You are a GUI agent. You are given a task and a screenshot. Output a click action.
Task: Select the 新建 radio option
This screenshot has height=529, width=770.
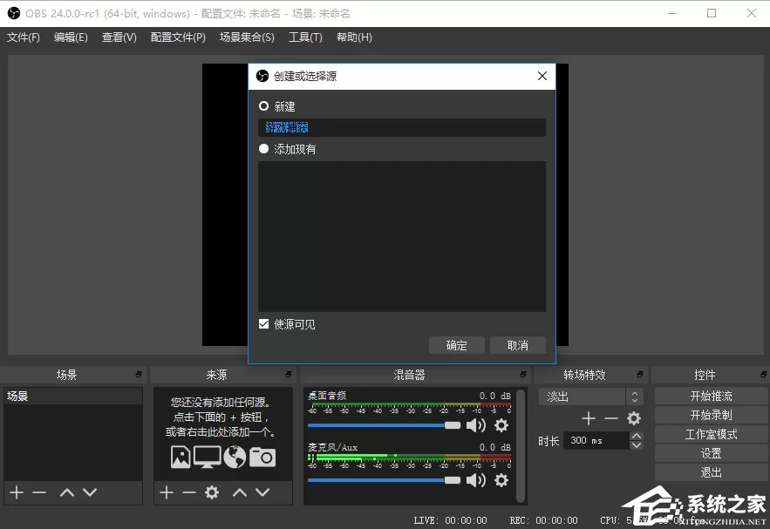coord(263,106)
